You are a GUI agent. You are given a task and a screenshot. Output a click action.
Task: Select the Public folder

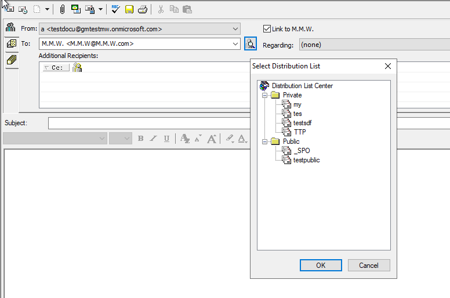point(291,141)
